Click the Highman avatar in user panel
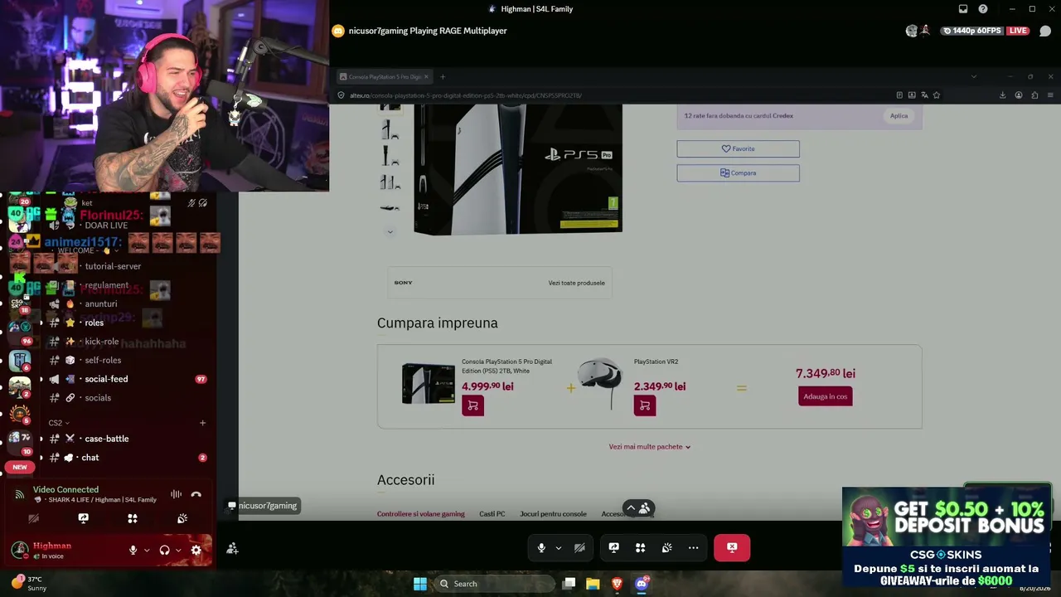This screenshot has width=1061, height=597. click(20, 550)
